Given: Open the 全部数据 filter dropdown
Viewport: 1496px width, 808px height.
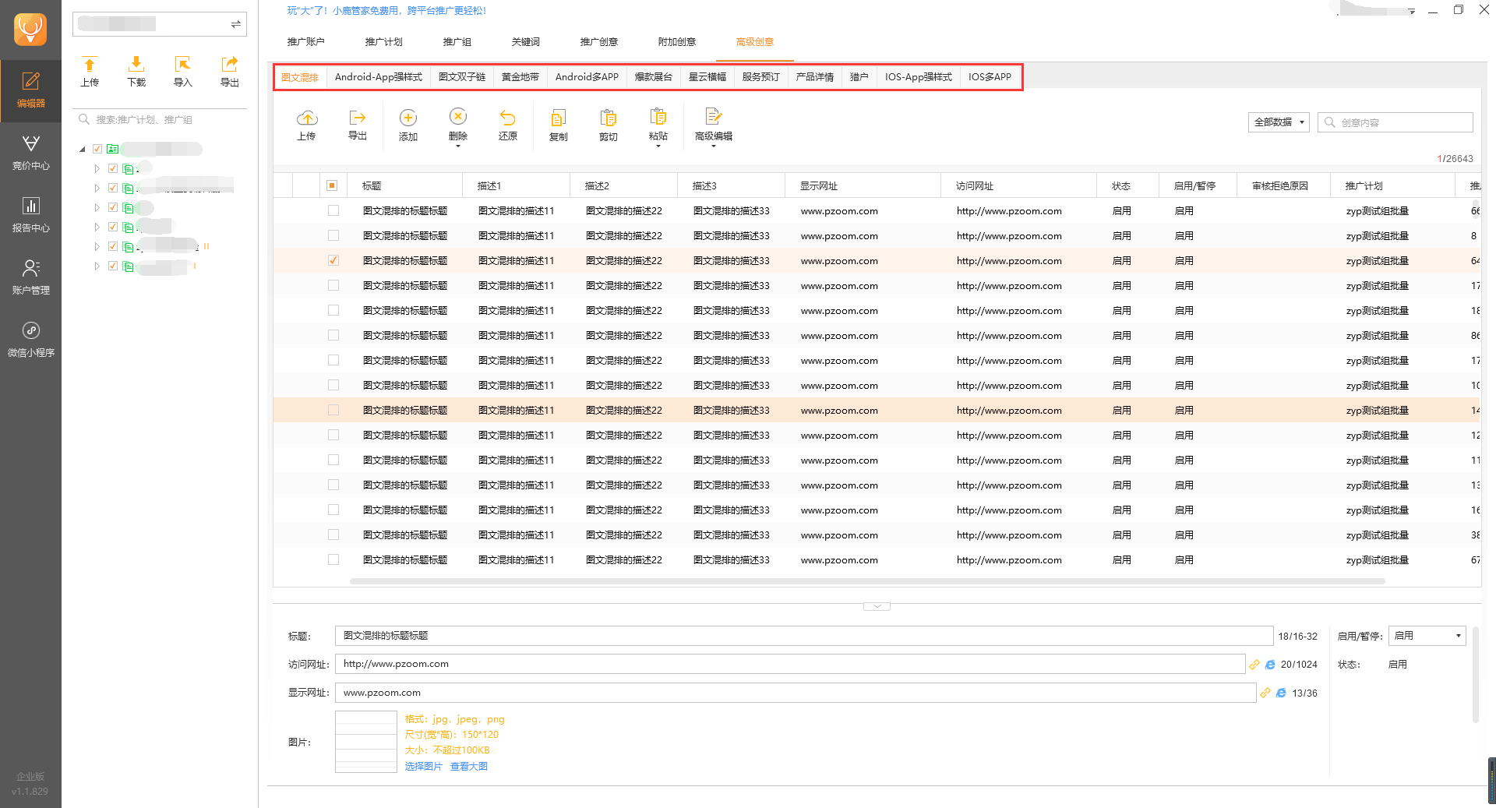Looking at the screenshot, I should [x=1279, y=122].
